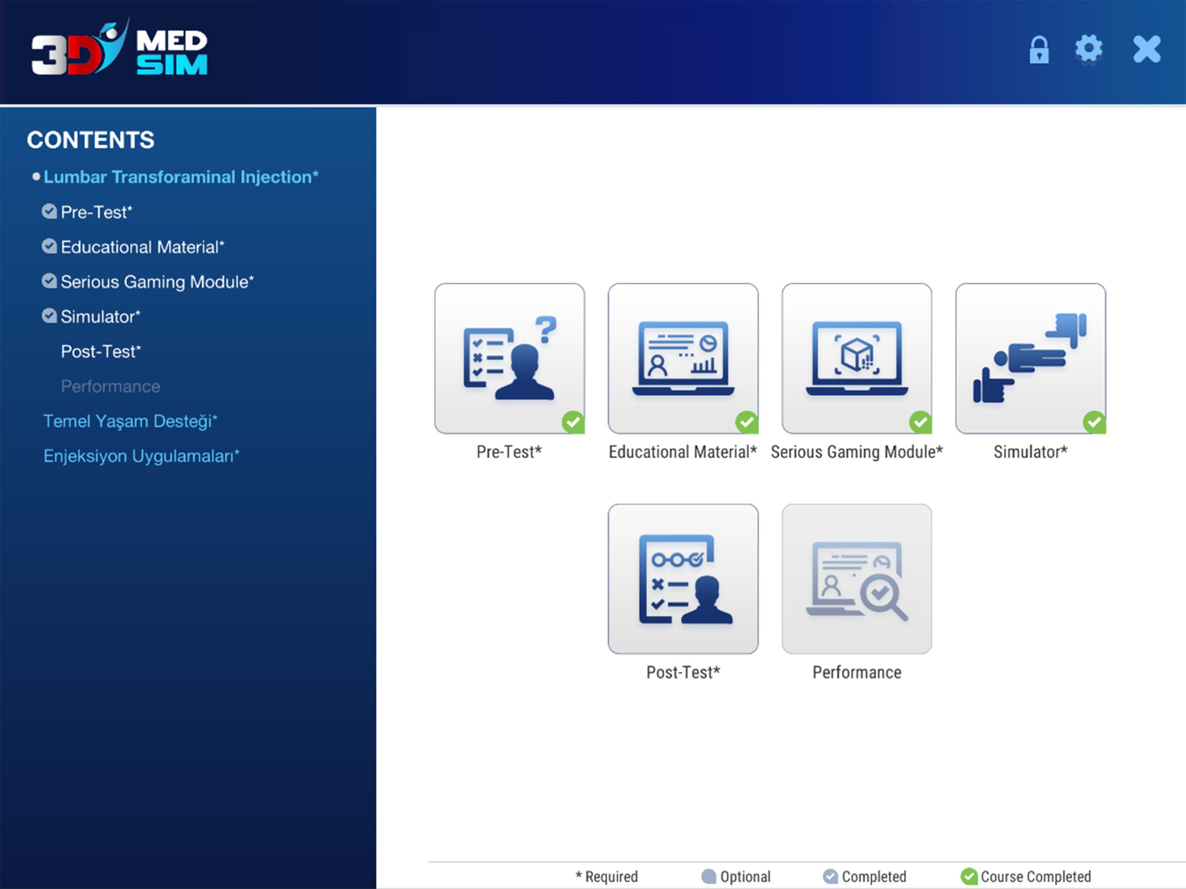Launch the Serious Gaming Module tile
The image size is (1186, 889).
coord(856,358)
